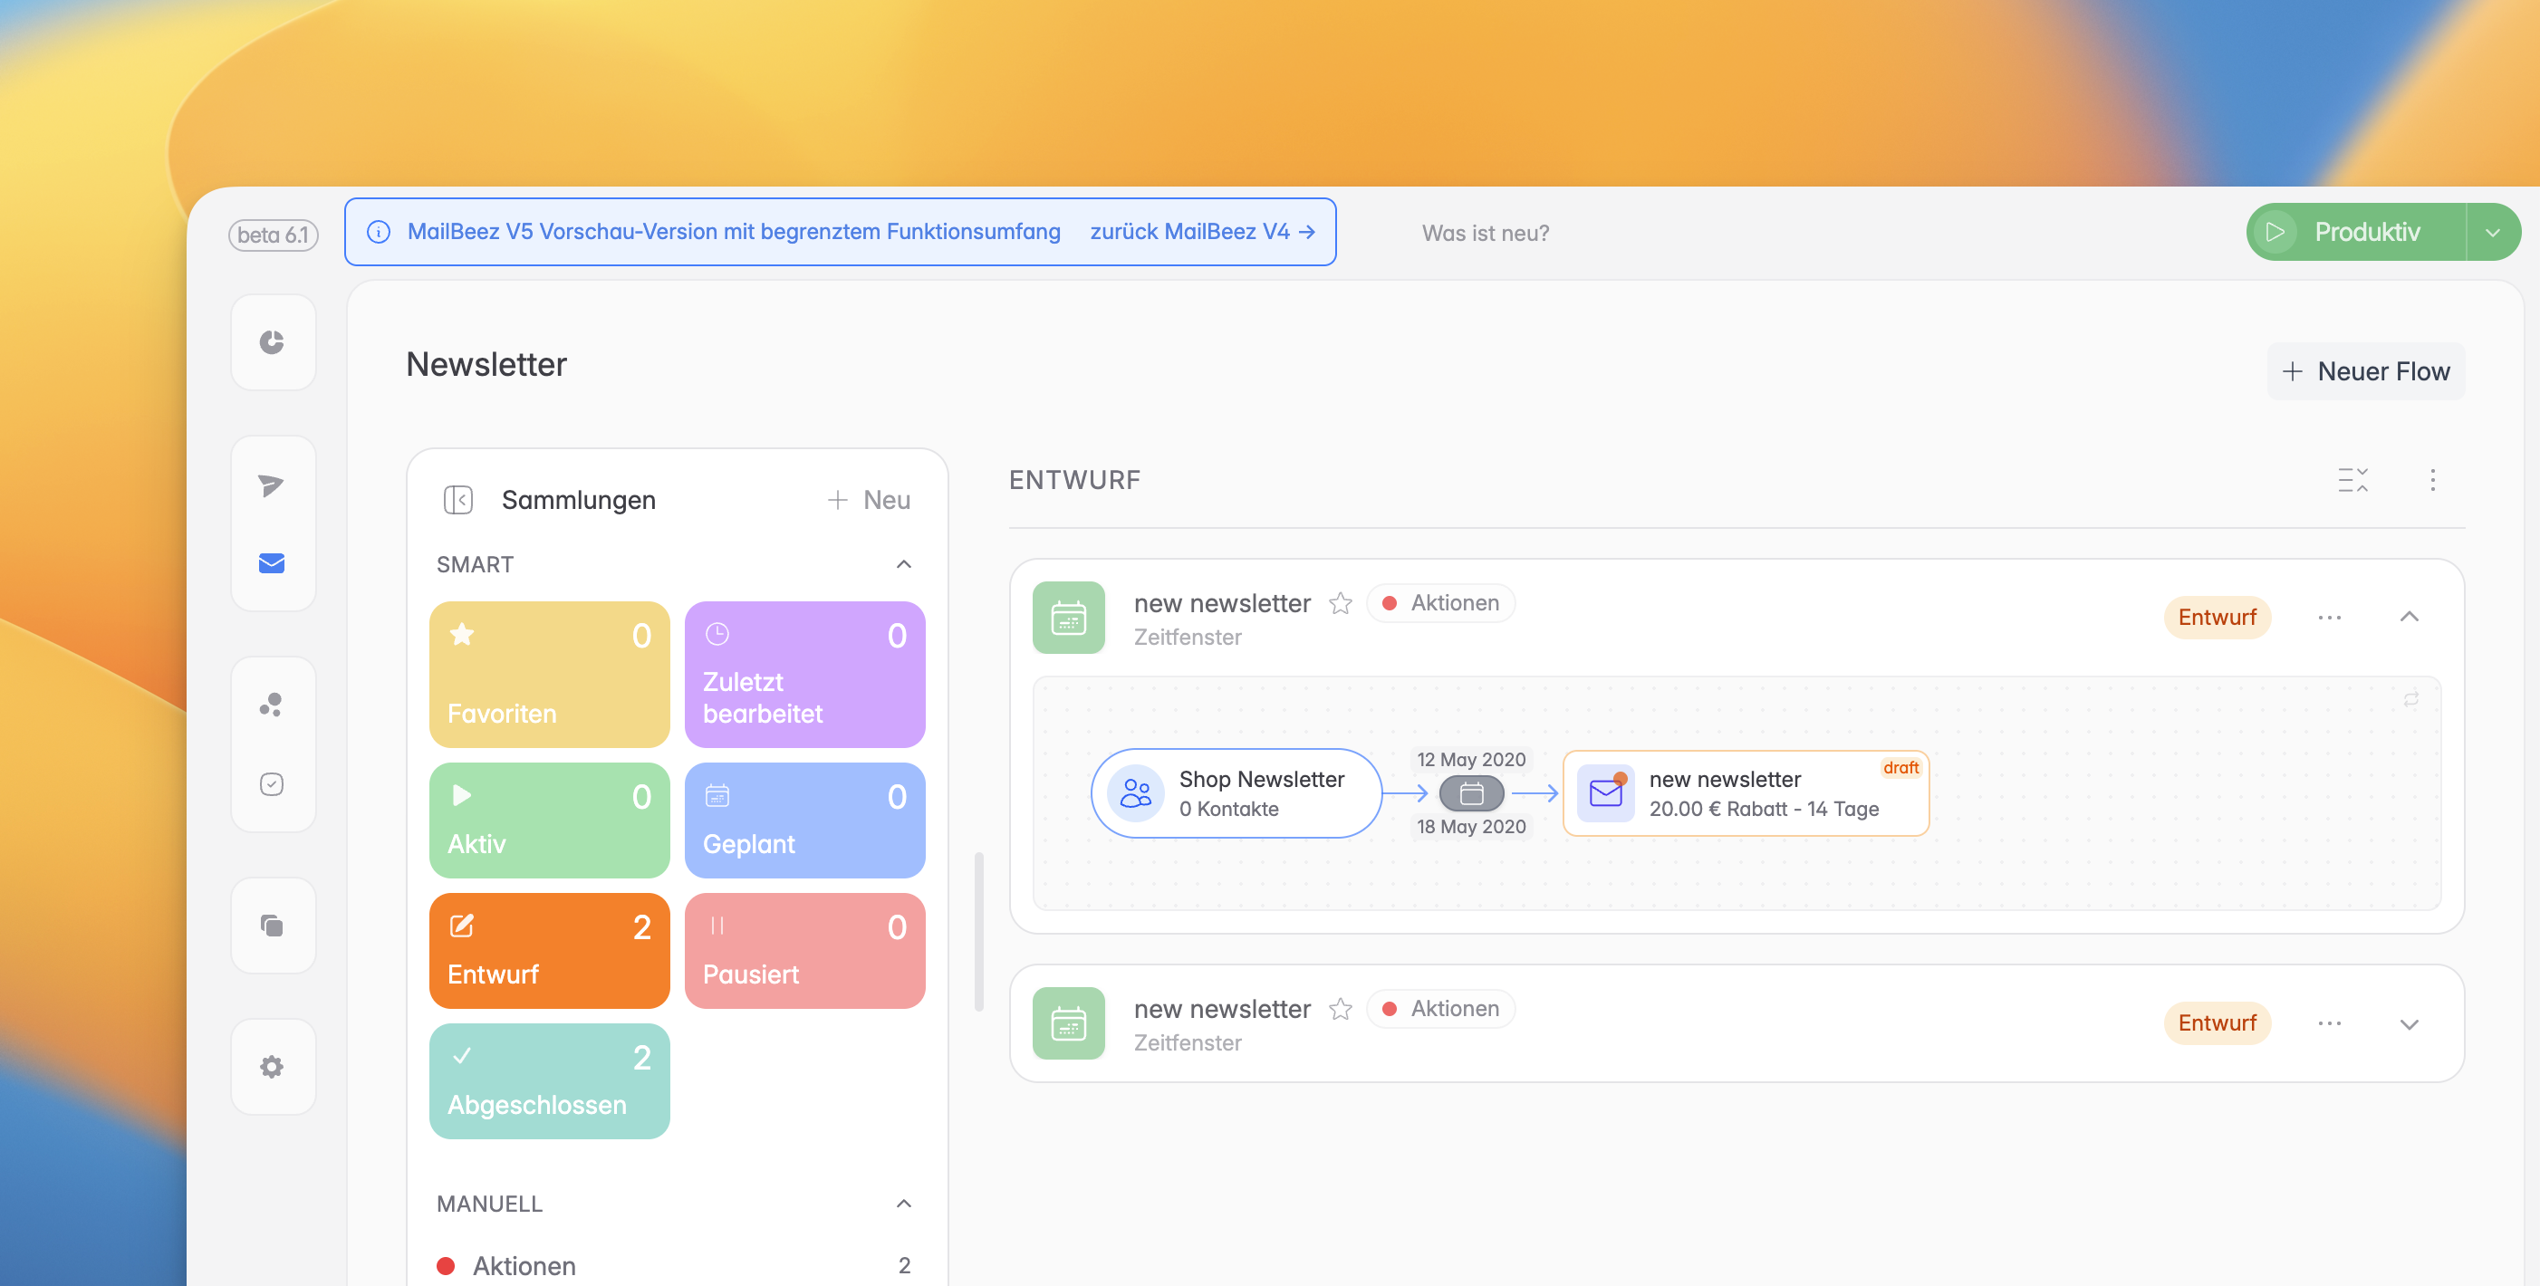Open the Produktiv dropdown arrow
The height and width of the screenshot is (1286, 2540).
(x=2492, y=233)
